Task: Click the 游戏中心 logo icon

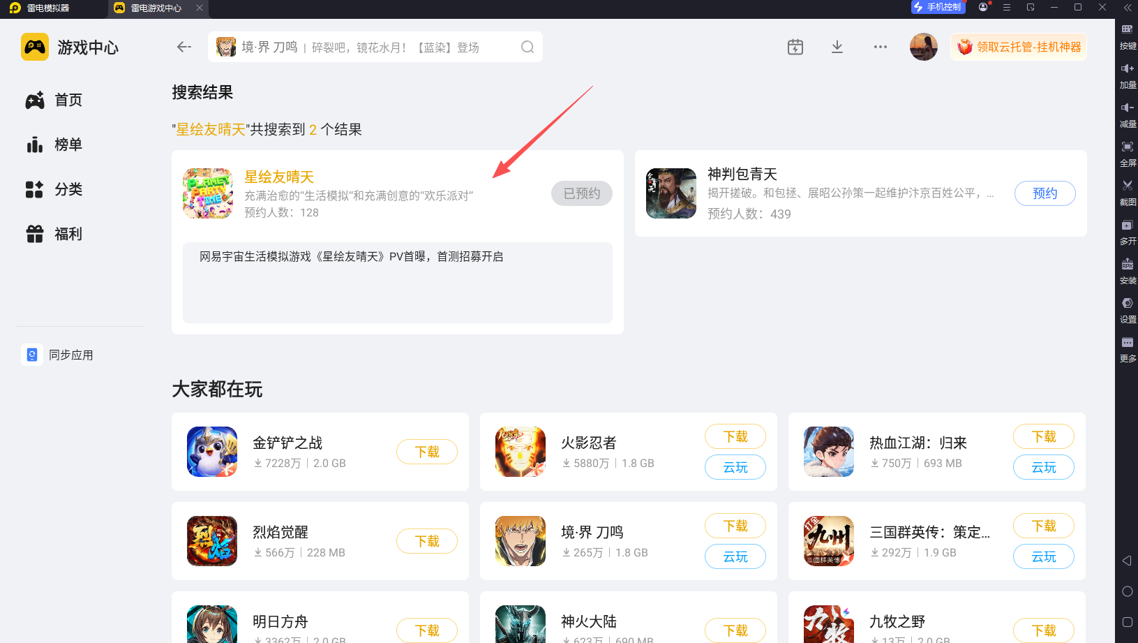Action: (35, 47)
